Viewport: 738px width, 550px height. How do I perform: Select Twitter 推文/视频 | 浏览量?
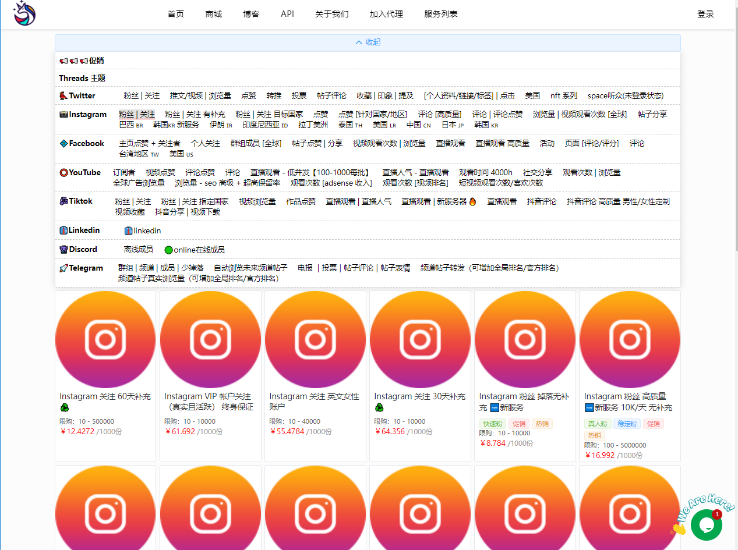[x=200, y=95]
